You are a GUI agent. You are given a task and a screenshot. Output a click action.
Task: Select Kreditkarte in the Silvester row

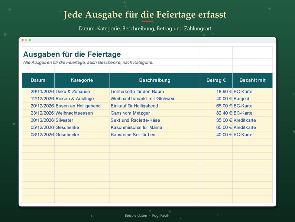tap(253, 120)
